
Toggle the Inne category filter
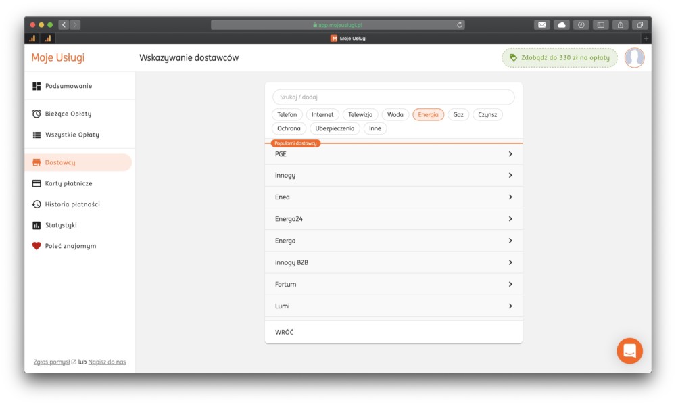pyautogui.click(x=375, y=128)
